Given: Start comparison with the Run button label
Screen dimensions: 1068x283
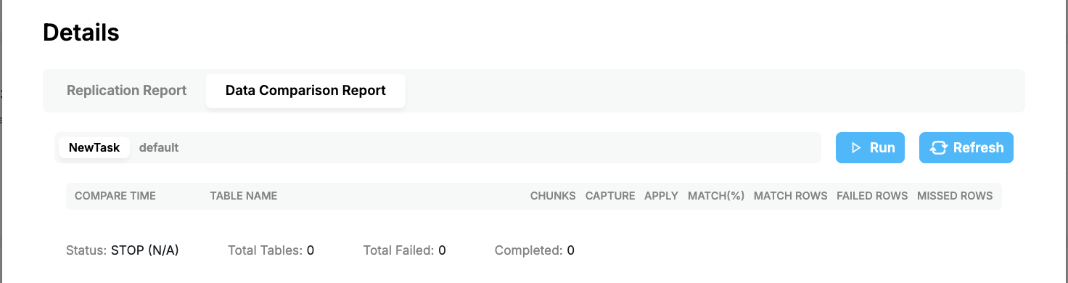Looking at the screenshot, I should (x=882, y=147).
